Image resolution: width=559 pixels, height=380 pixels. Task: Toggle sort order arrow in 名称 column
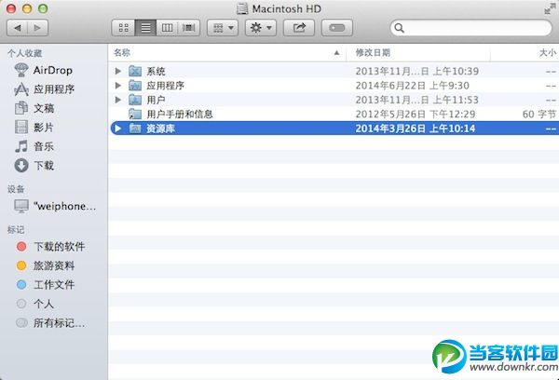(x=336, y=53)
